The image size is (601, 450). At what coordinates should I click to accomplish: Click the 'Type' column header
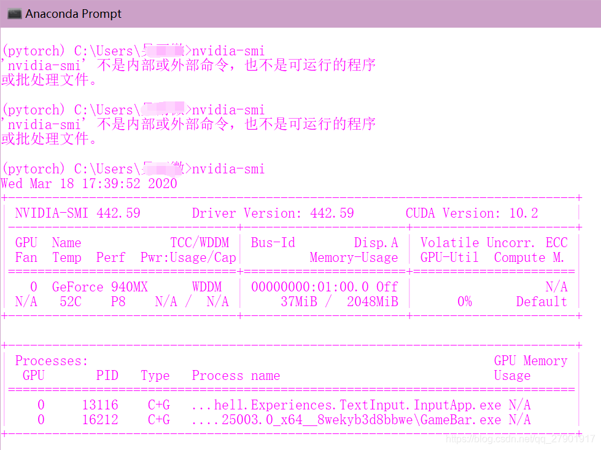click(155, 375)
